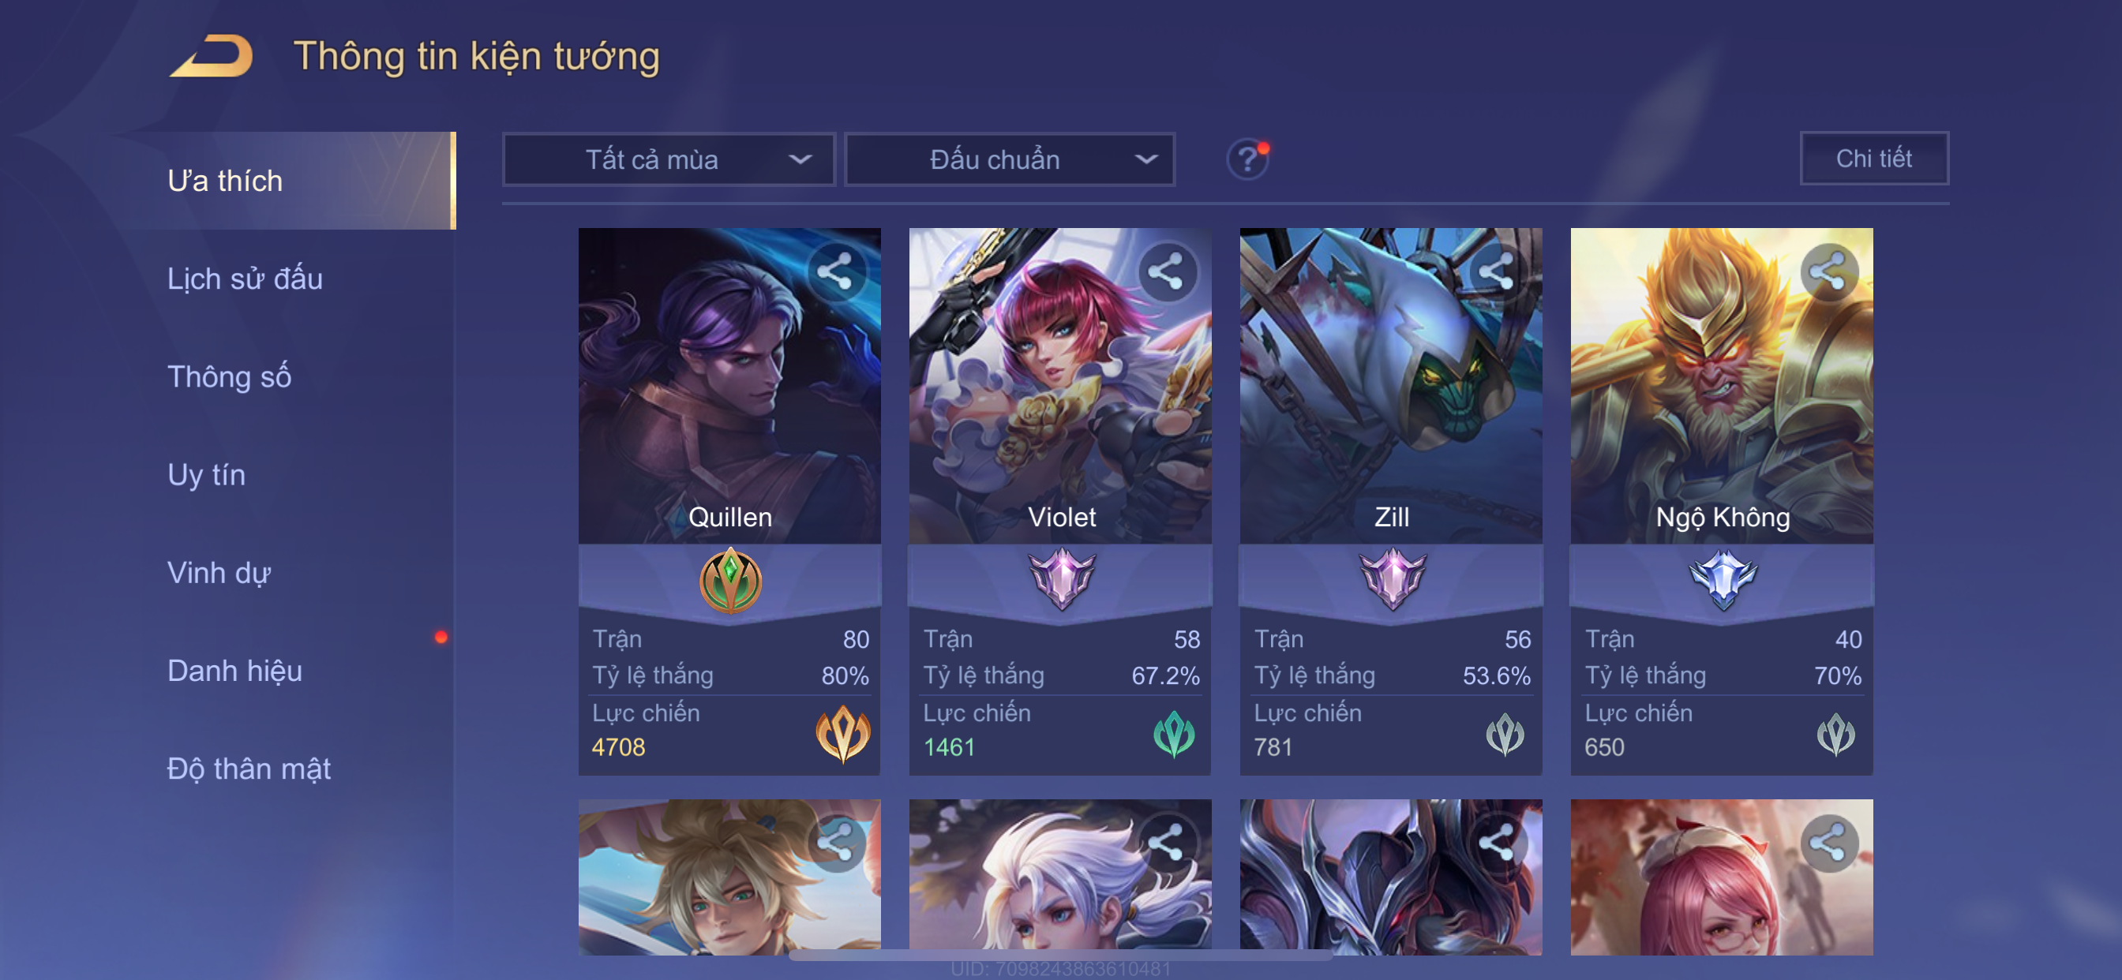Tap Ngộ Không's blue rank badge
This screenshot has height=980, width=2122.
click(1723, 579)
